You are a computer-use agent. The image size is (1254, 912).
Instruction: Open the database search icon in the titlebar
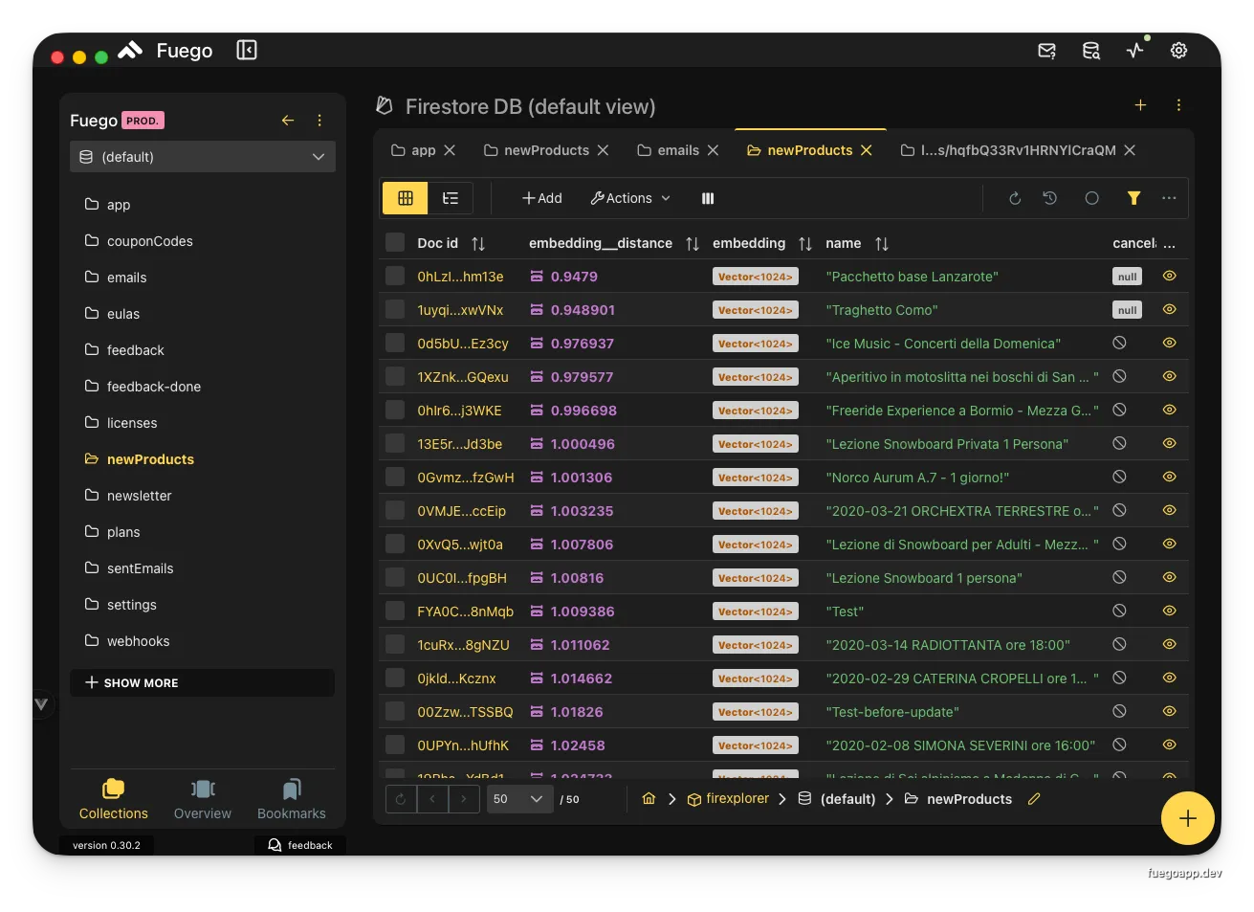pos(1090,50)
